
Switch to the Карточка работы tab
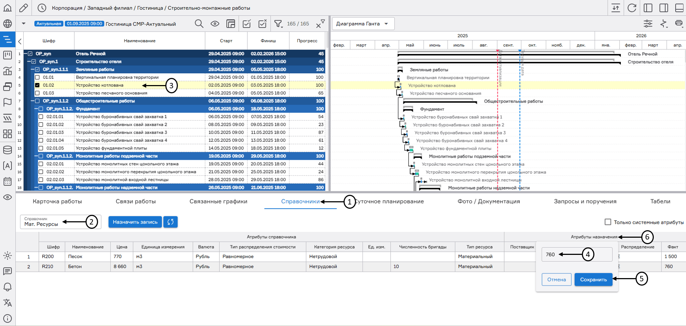point(57,202)
